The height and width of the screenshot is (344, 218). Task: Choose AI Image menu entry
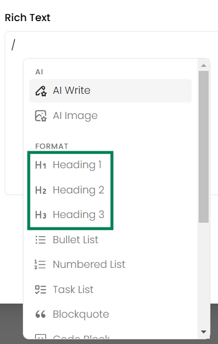pyautogui.click(x=110, y=116)
